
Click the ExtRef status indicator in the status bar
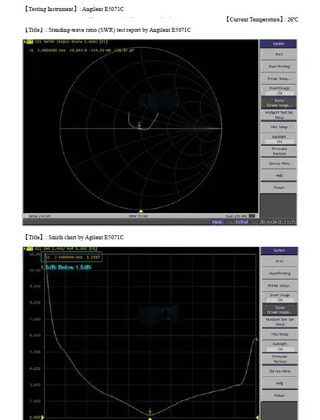point(242,222)
